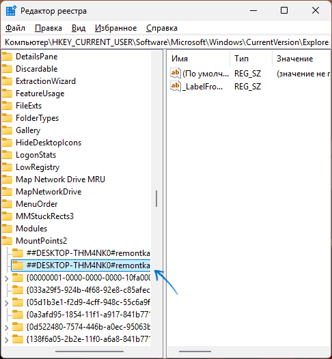
Task: Expand the {138f6a05-2b2e-11f0 key
Action: pyautogui.click(x=7, y=339)
